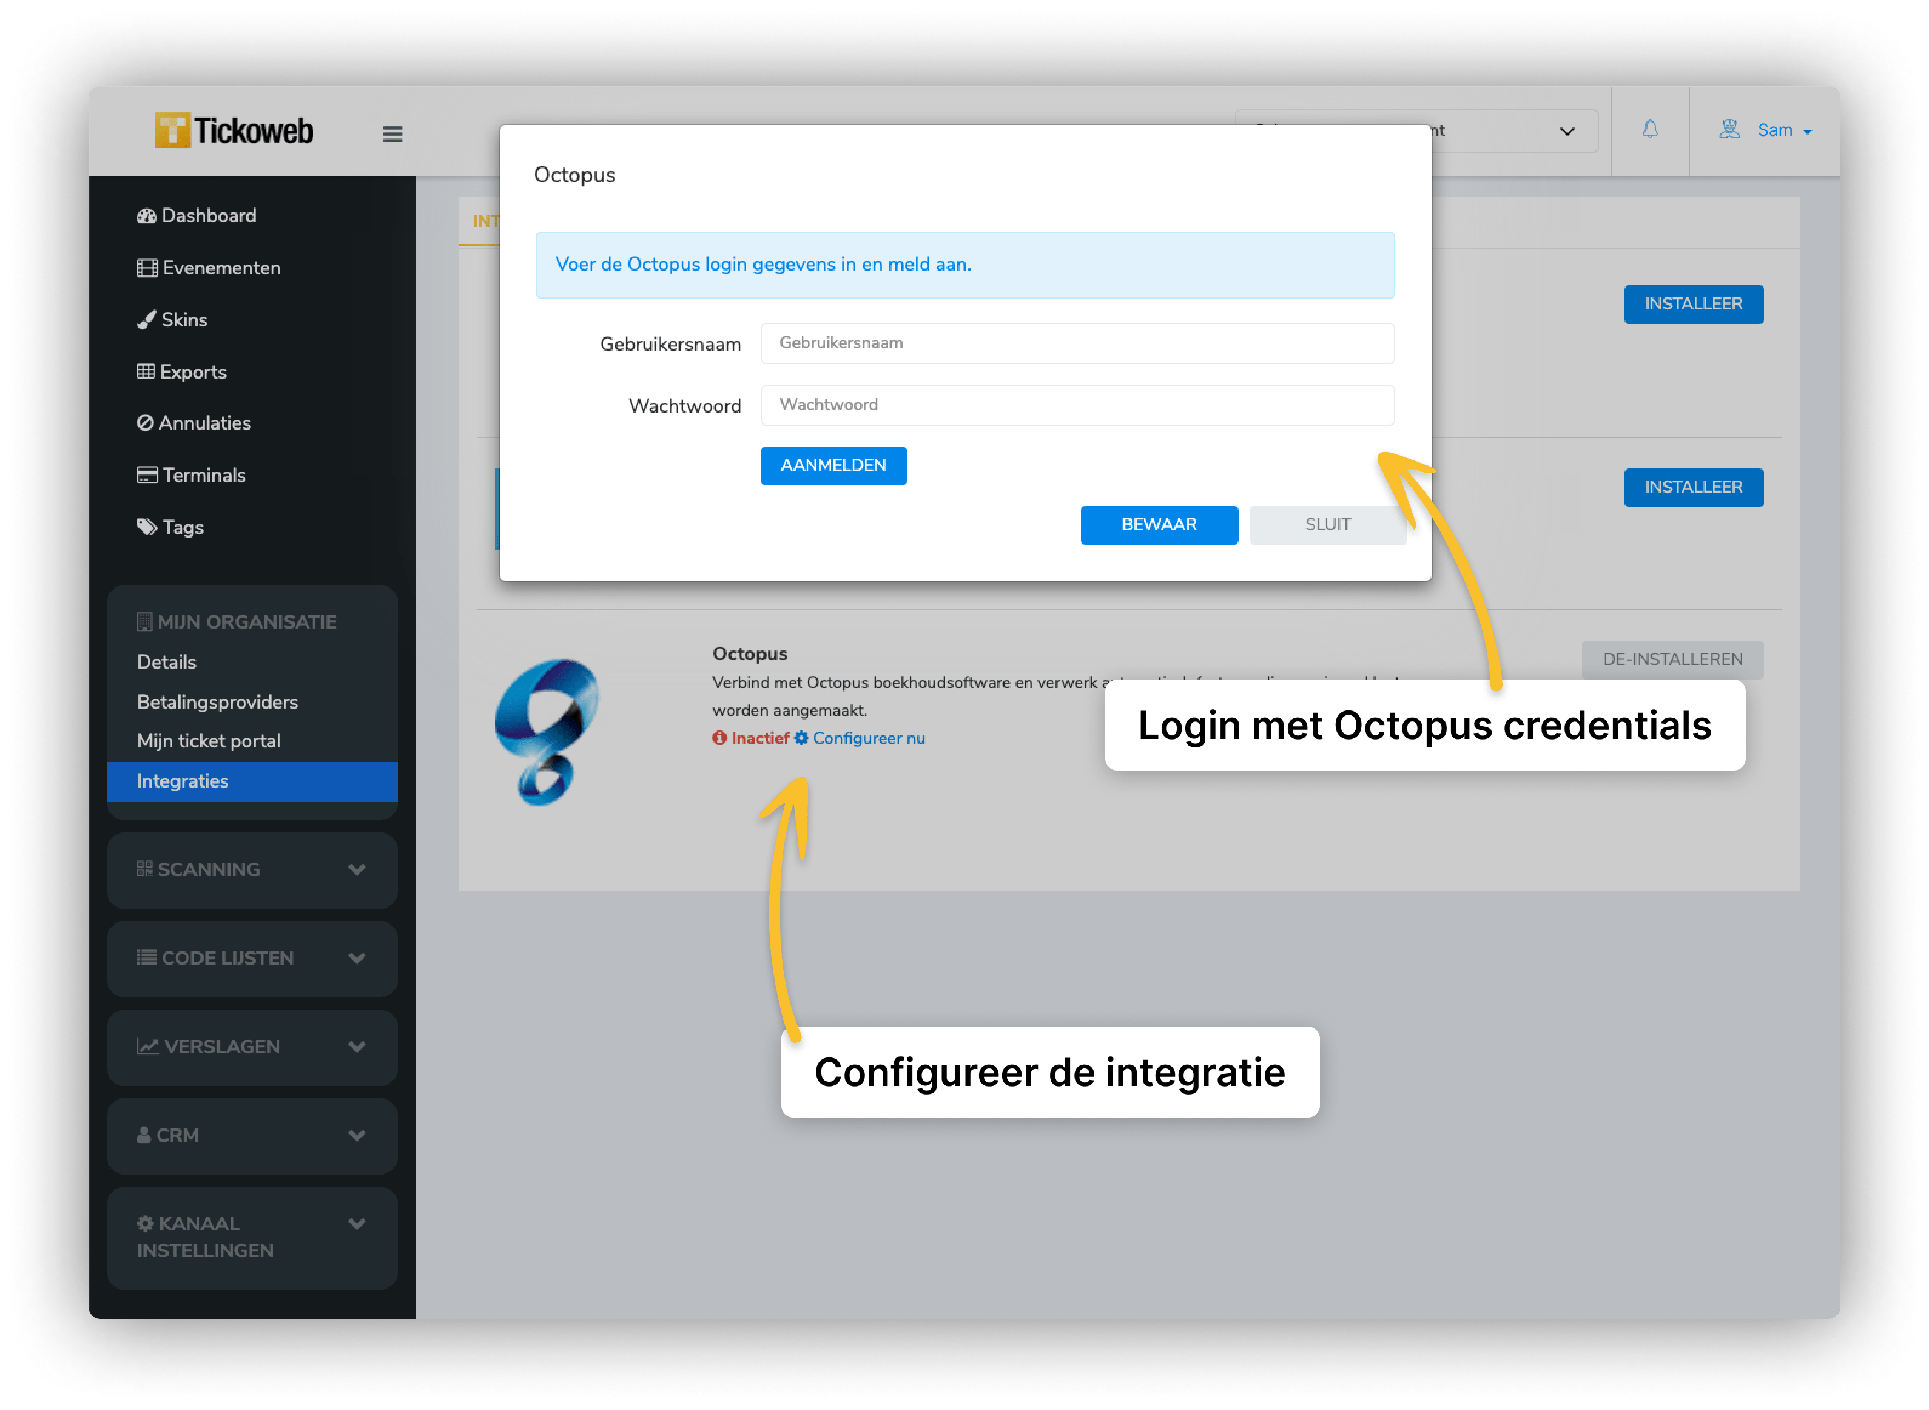Expand the Verslagen section
Image resolution: width=1929 pixels, height=1410 pixels.
tap(252, 1047)
